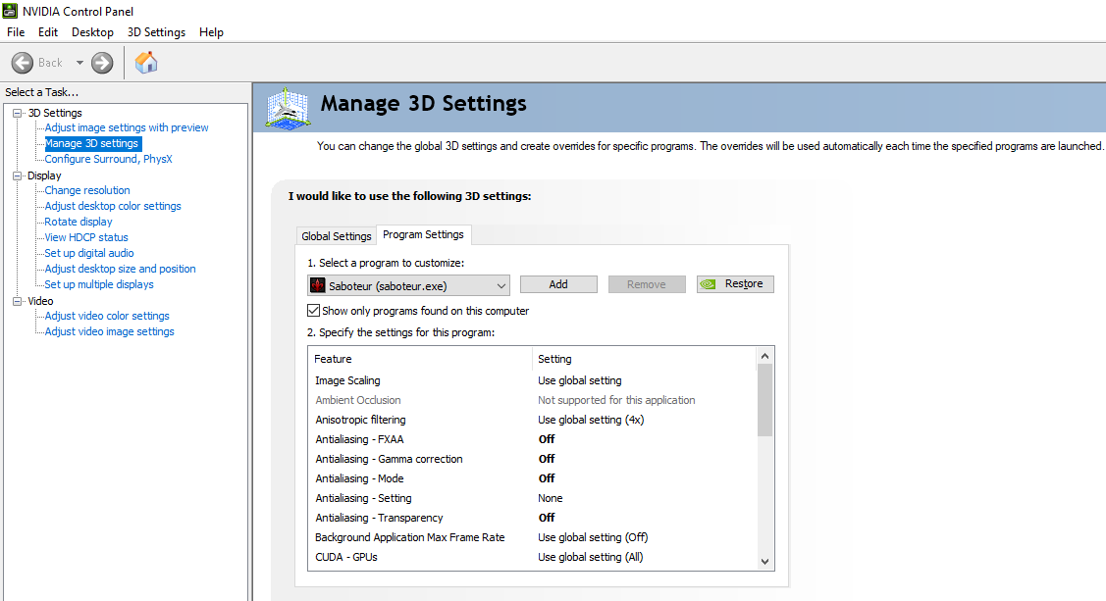The width and height of the screenshot is (1106, 601).
Task: Click the Manage 3D Settings header icon
Action: [x=289, y=108]
